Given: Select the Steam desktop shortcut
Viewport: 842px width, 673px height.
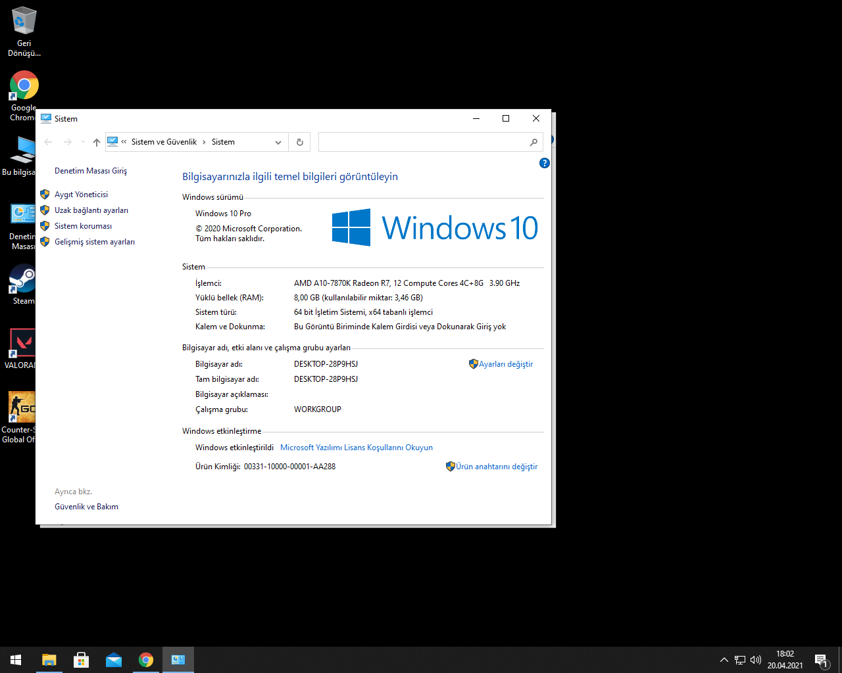Looking at the screenshot, I should (23, 285).
